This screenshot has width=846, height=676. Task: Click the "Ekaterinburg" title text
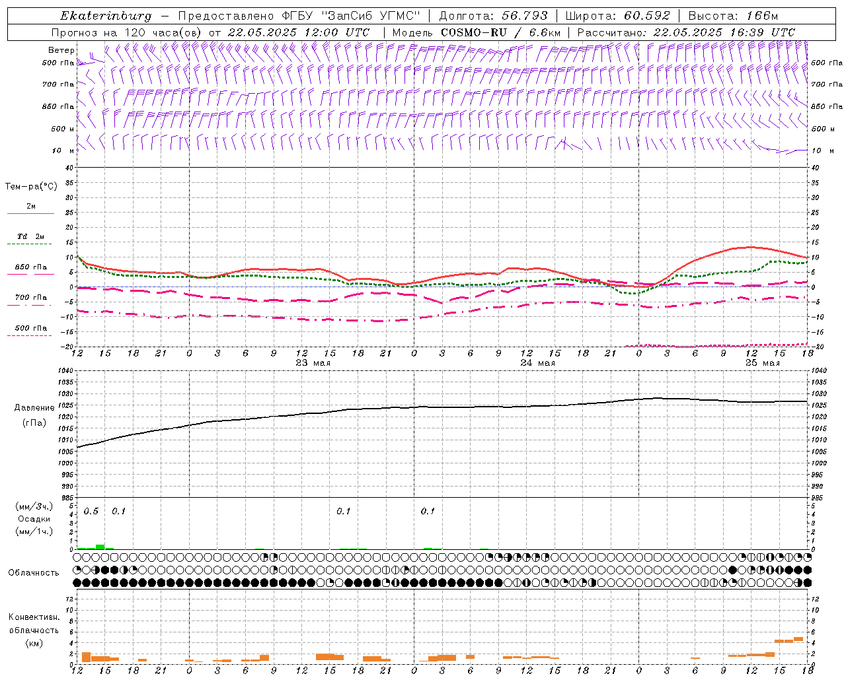[106, 16]
